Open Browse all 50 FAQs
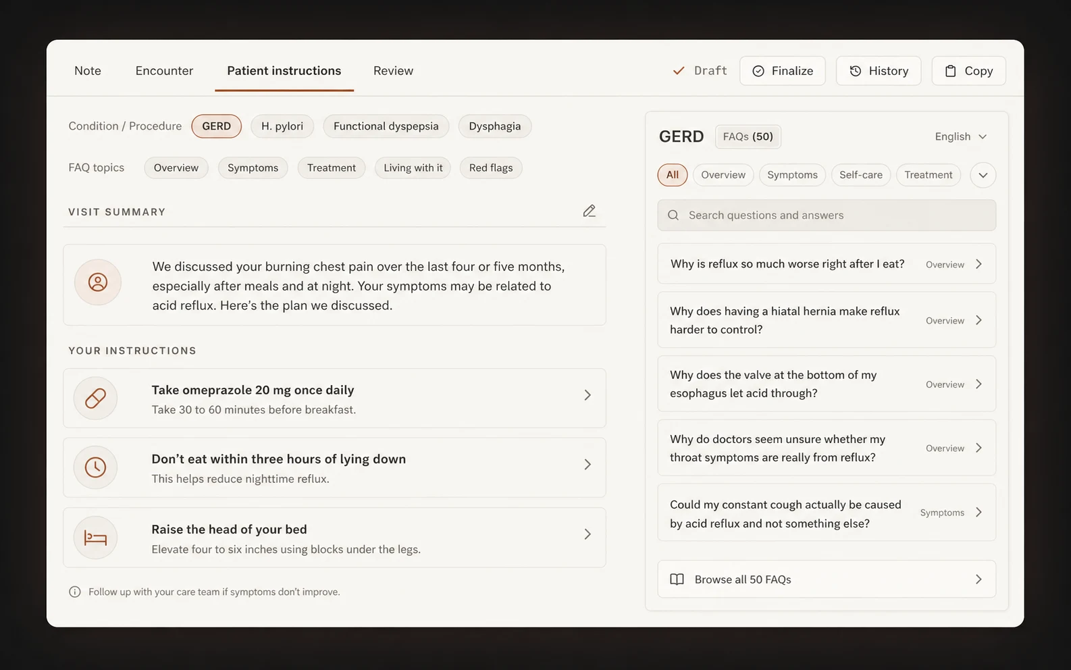The width and height of the screenshot is (1071, 670). (x=827, y=579)
